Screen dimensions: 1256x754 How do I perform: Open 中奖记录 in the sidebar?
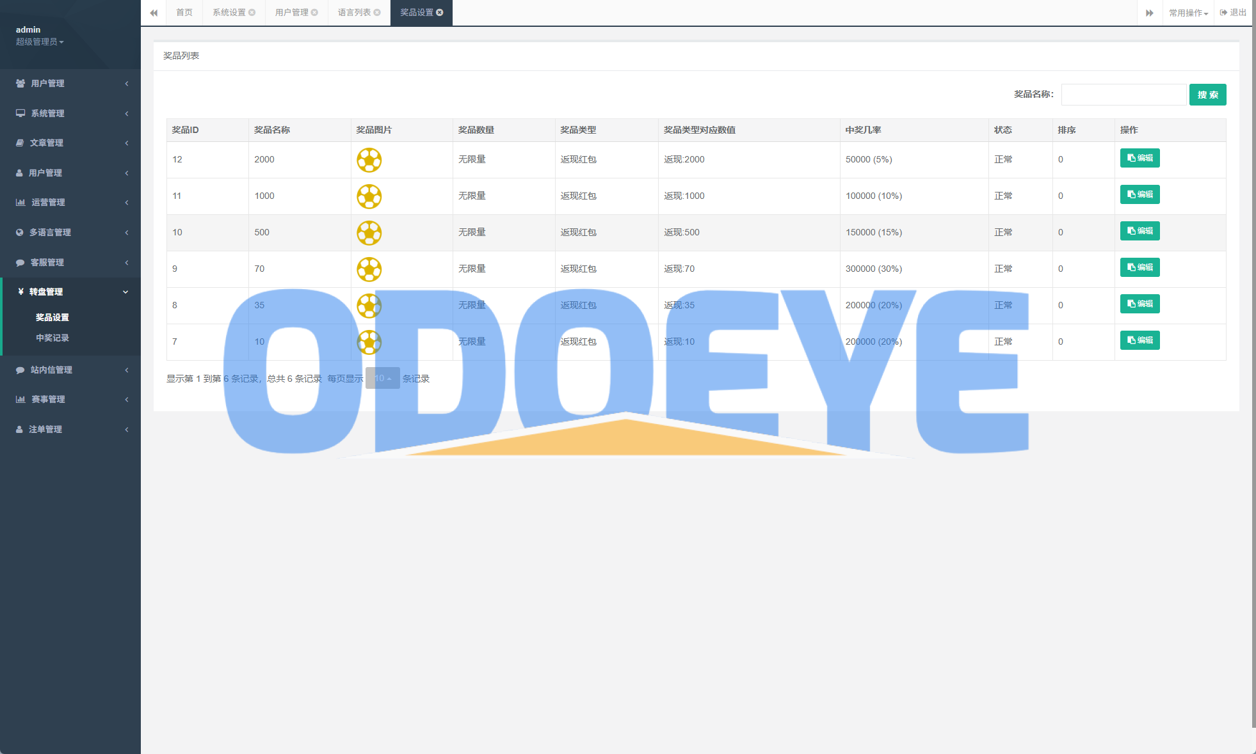click(52, 338)
